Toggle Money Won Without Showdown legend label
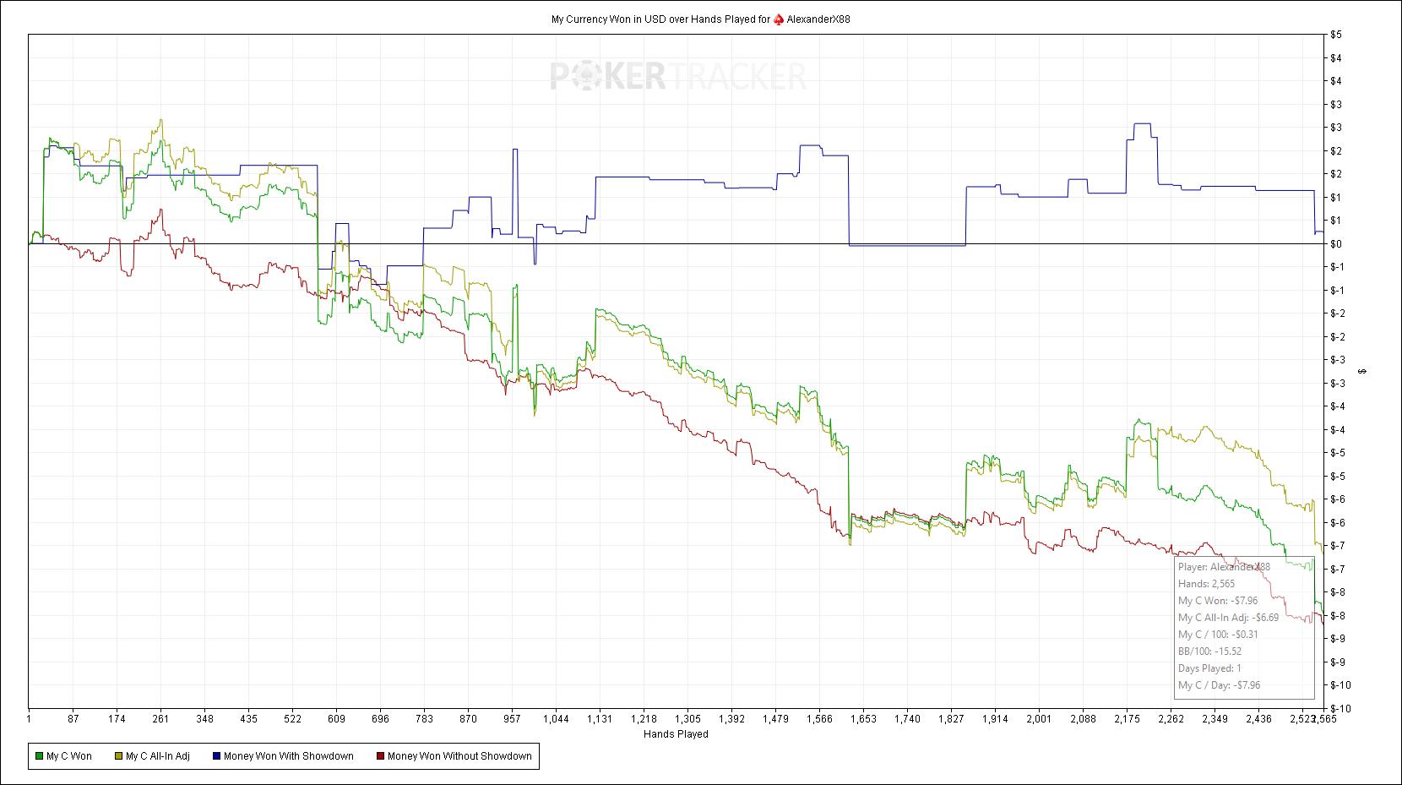 (x=459, y=756)
